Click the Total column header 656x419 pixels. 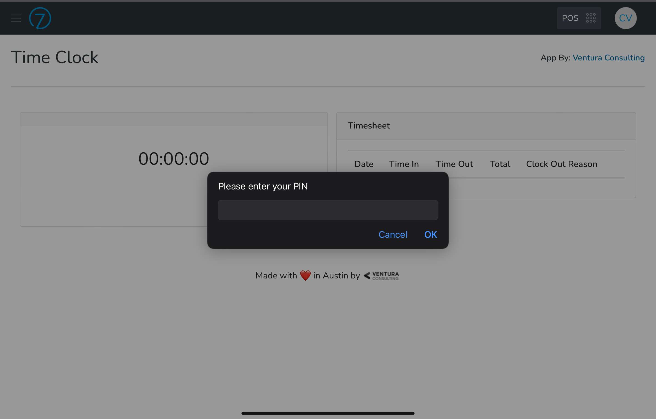point(500,164)
